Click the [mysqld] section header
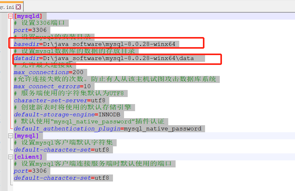This screenshot has height=191, width=295. coord(28,16)
